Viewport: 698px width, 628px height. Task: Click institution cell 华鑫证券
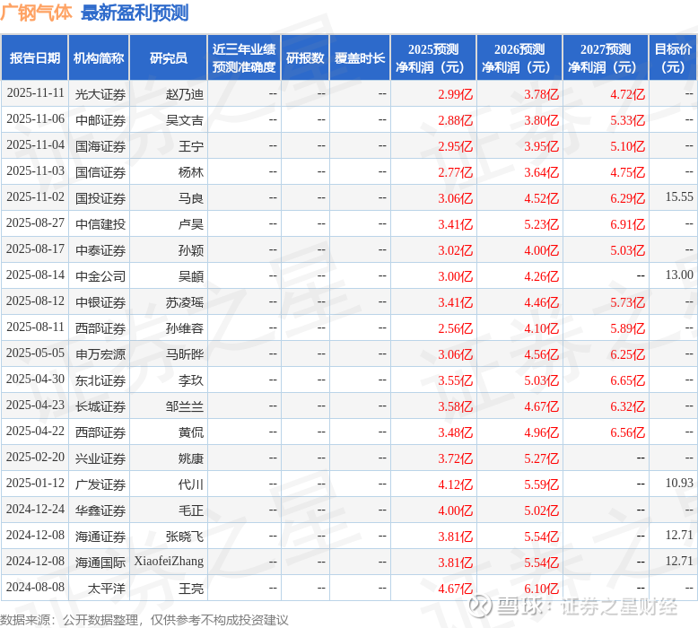pyautogui.click(x=100, y=510)
